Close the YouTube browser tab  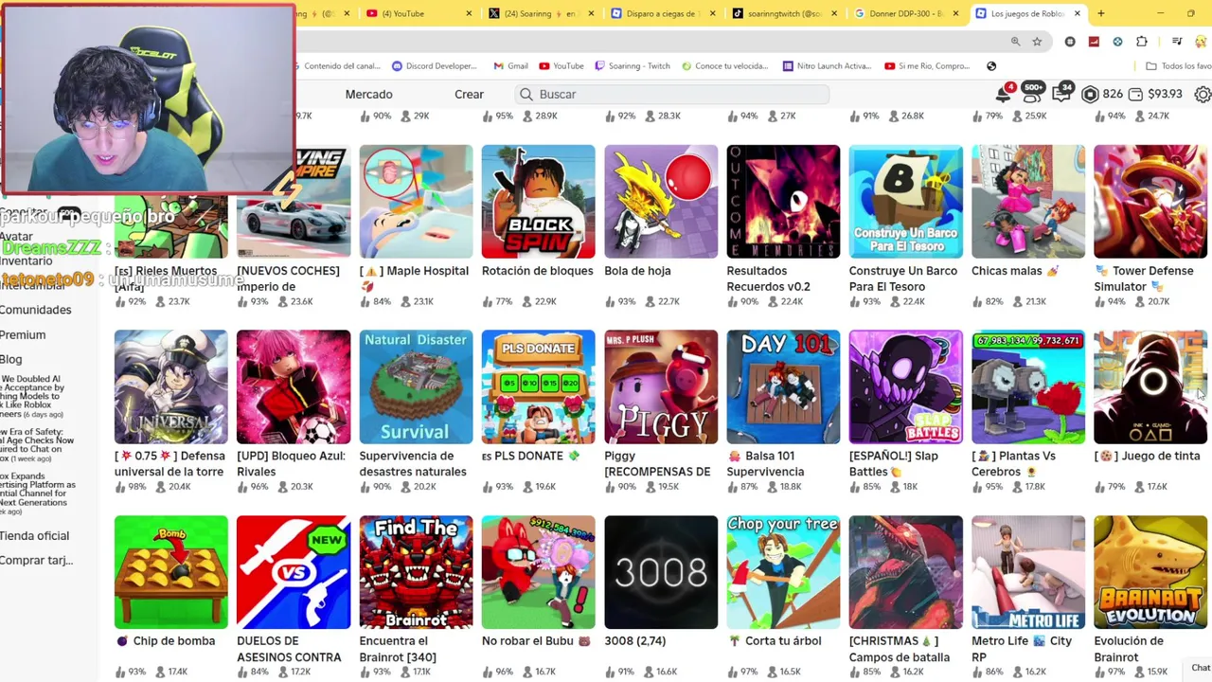(x=471, y=13)
